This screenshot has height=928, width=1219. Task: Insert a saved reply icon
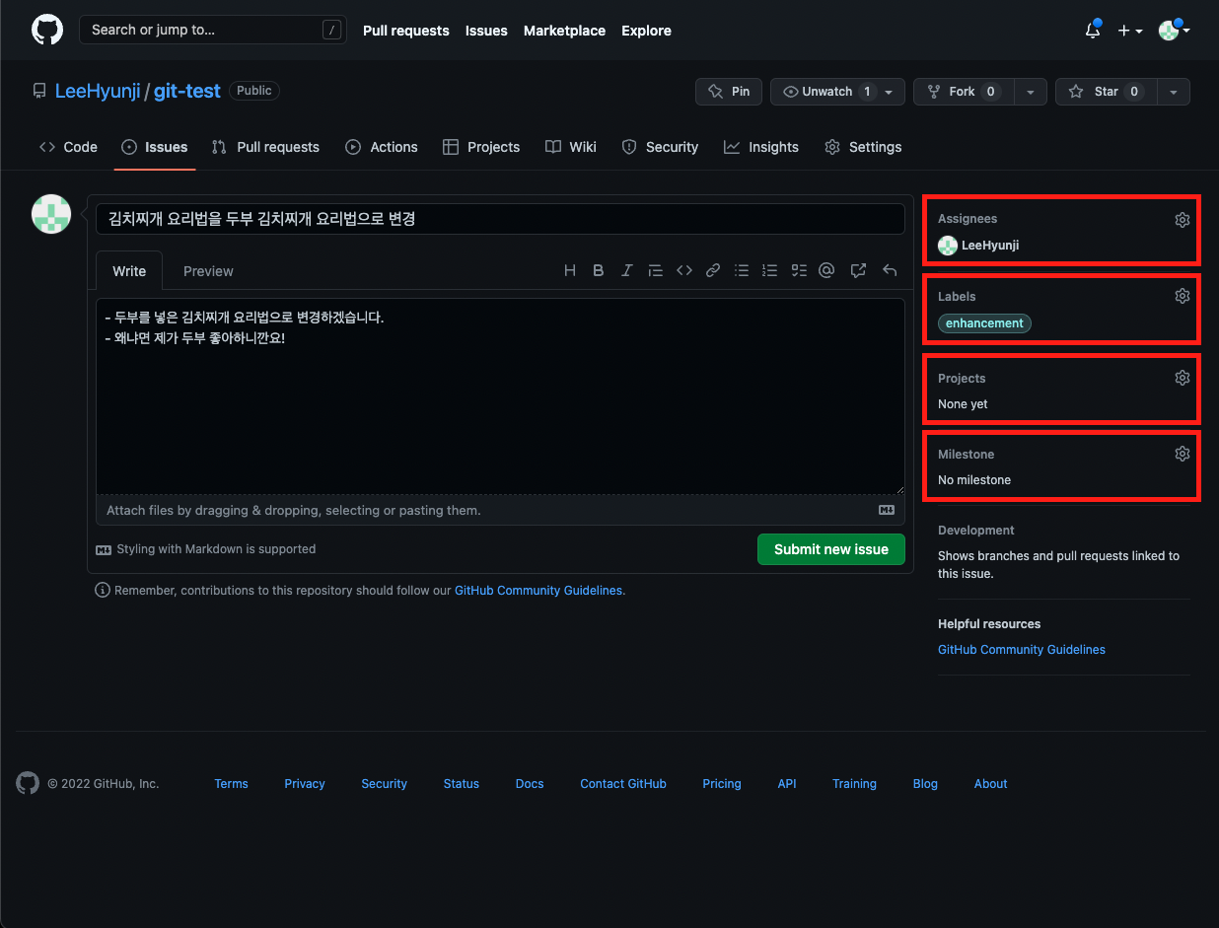tap(890, 270)
